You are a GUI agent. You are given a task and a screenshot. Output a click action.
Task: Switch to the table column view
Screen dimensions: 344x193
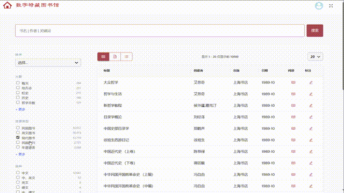(103, 57)
